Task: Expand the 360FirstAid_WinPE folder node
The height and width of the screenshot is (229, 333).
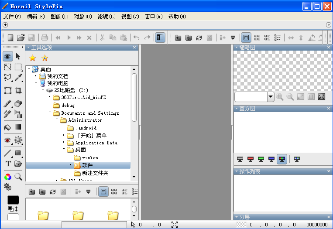Action: (50, 98)
